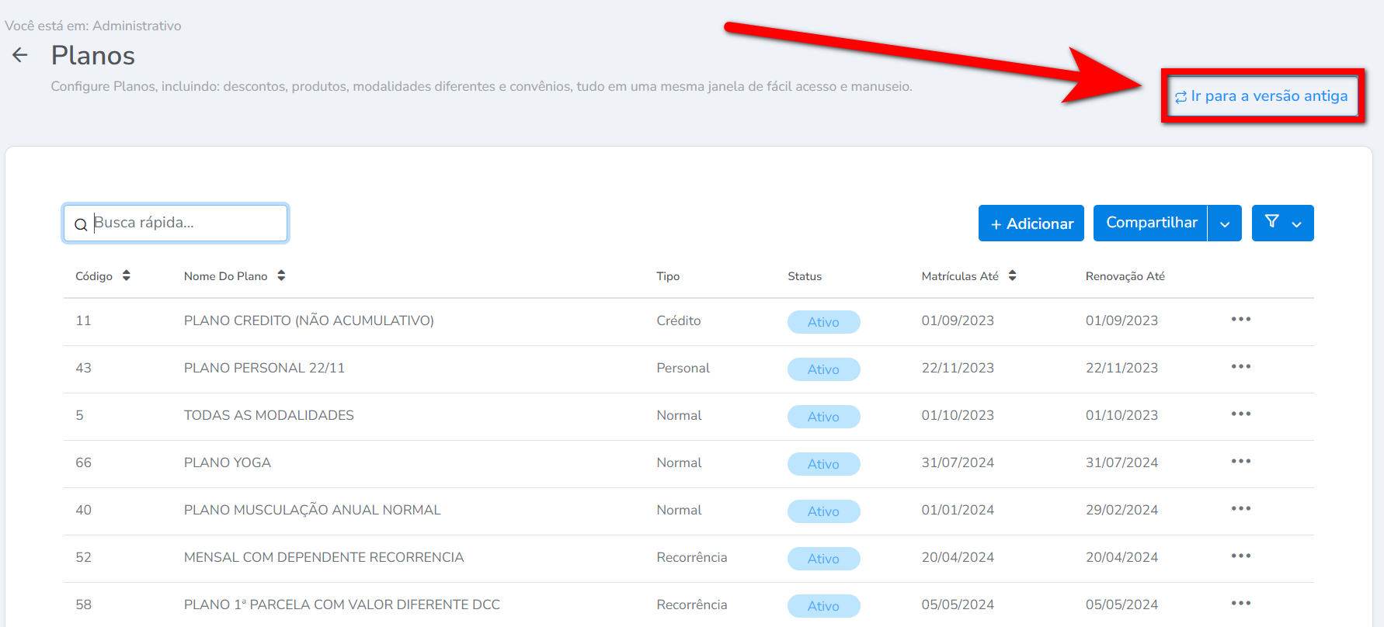Click the Renovação Até column header

point(1125,276)
